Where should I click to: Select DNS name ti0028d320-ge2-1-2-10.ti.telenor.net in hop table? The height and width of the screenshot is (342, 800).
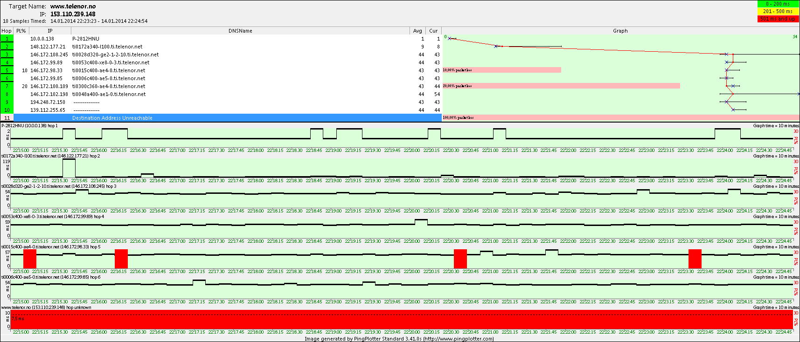coord(115,55)
